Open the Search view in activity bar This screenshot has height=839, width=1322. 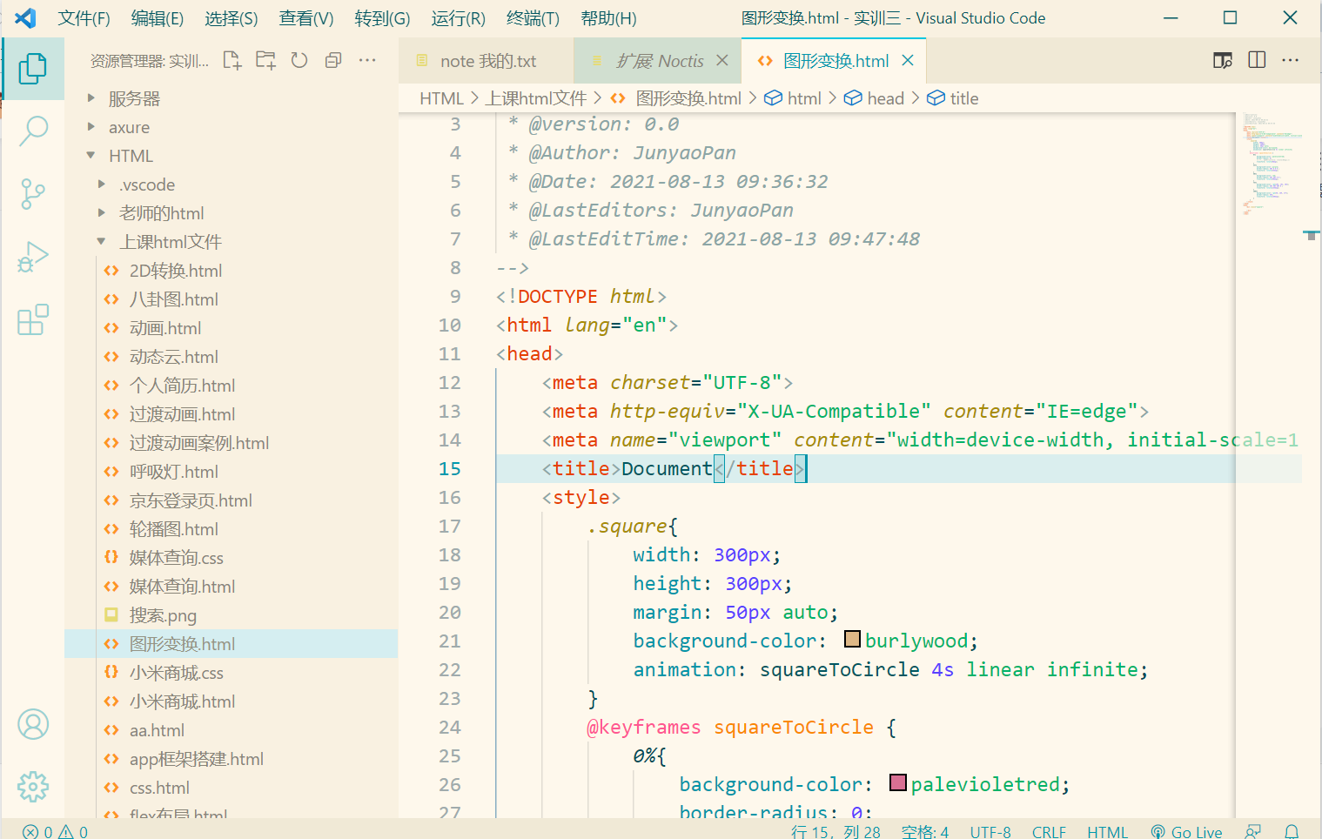pyautogui.click(x=33, y=131)
